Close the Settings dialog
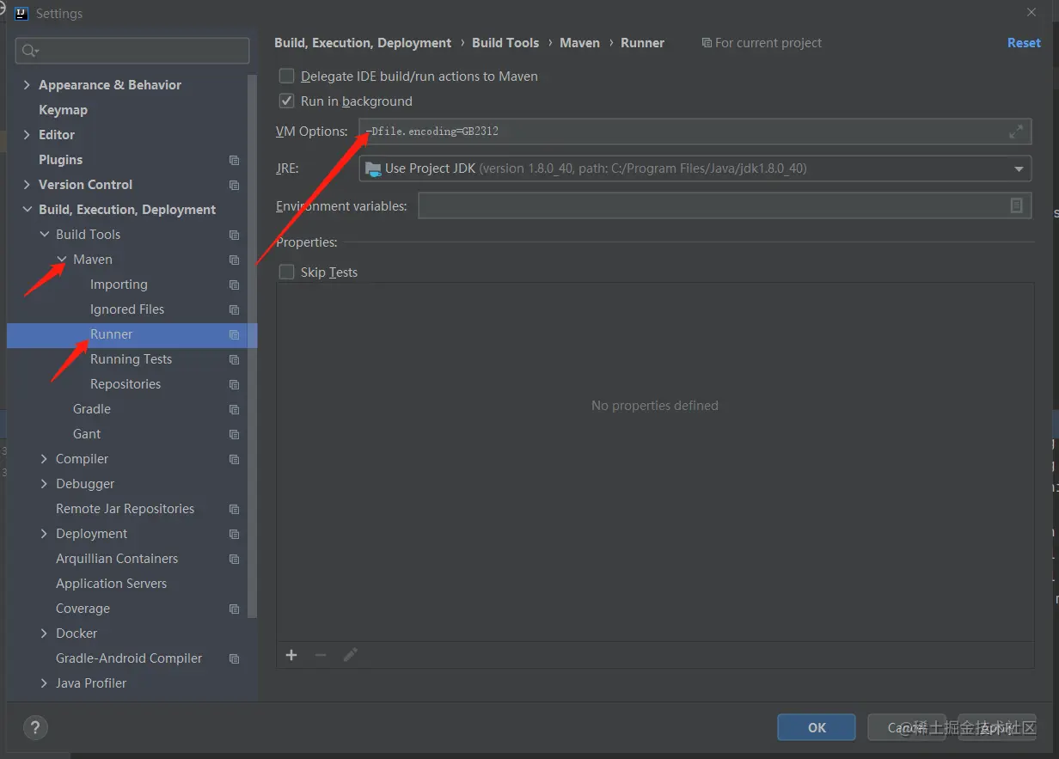Image resolution: width=1059 pixels, height=759 pixels. (1031, 13)
